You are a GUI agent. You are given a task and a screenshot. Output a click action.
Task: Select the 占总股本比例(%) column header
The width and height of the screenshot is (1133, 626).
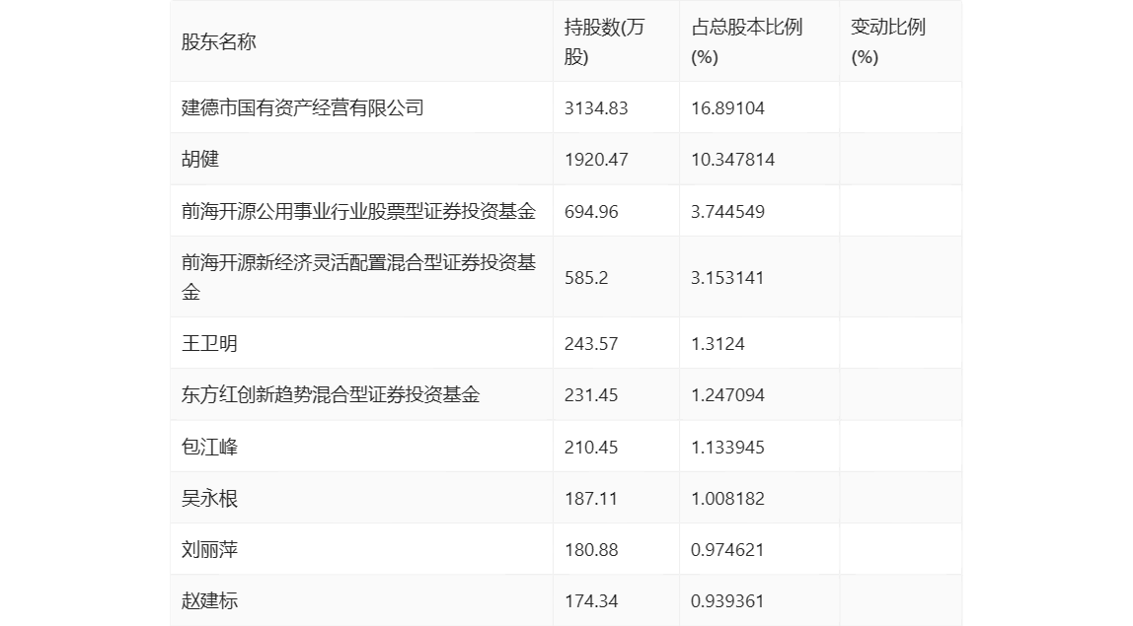tap(746, 41)
